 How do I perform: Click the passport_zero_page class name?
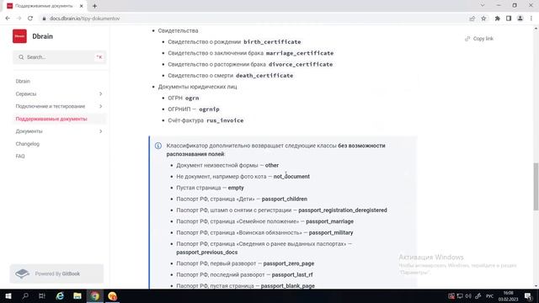point(288,263)
